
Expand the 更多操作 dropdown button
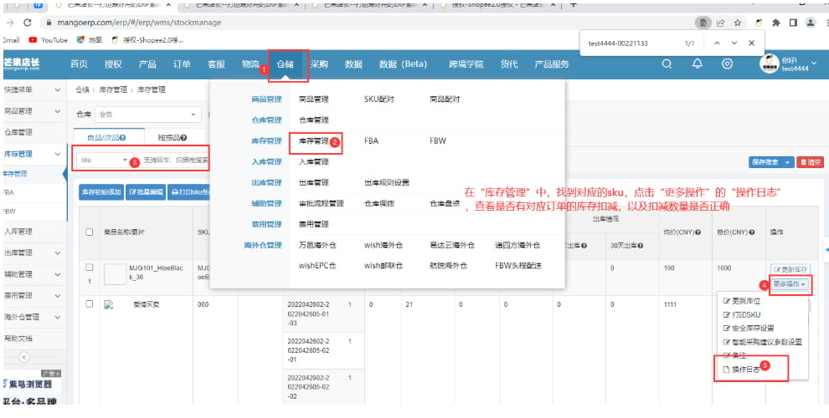pyautogui.click(x=790, y=284)
